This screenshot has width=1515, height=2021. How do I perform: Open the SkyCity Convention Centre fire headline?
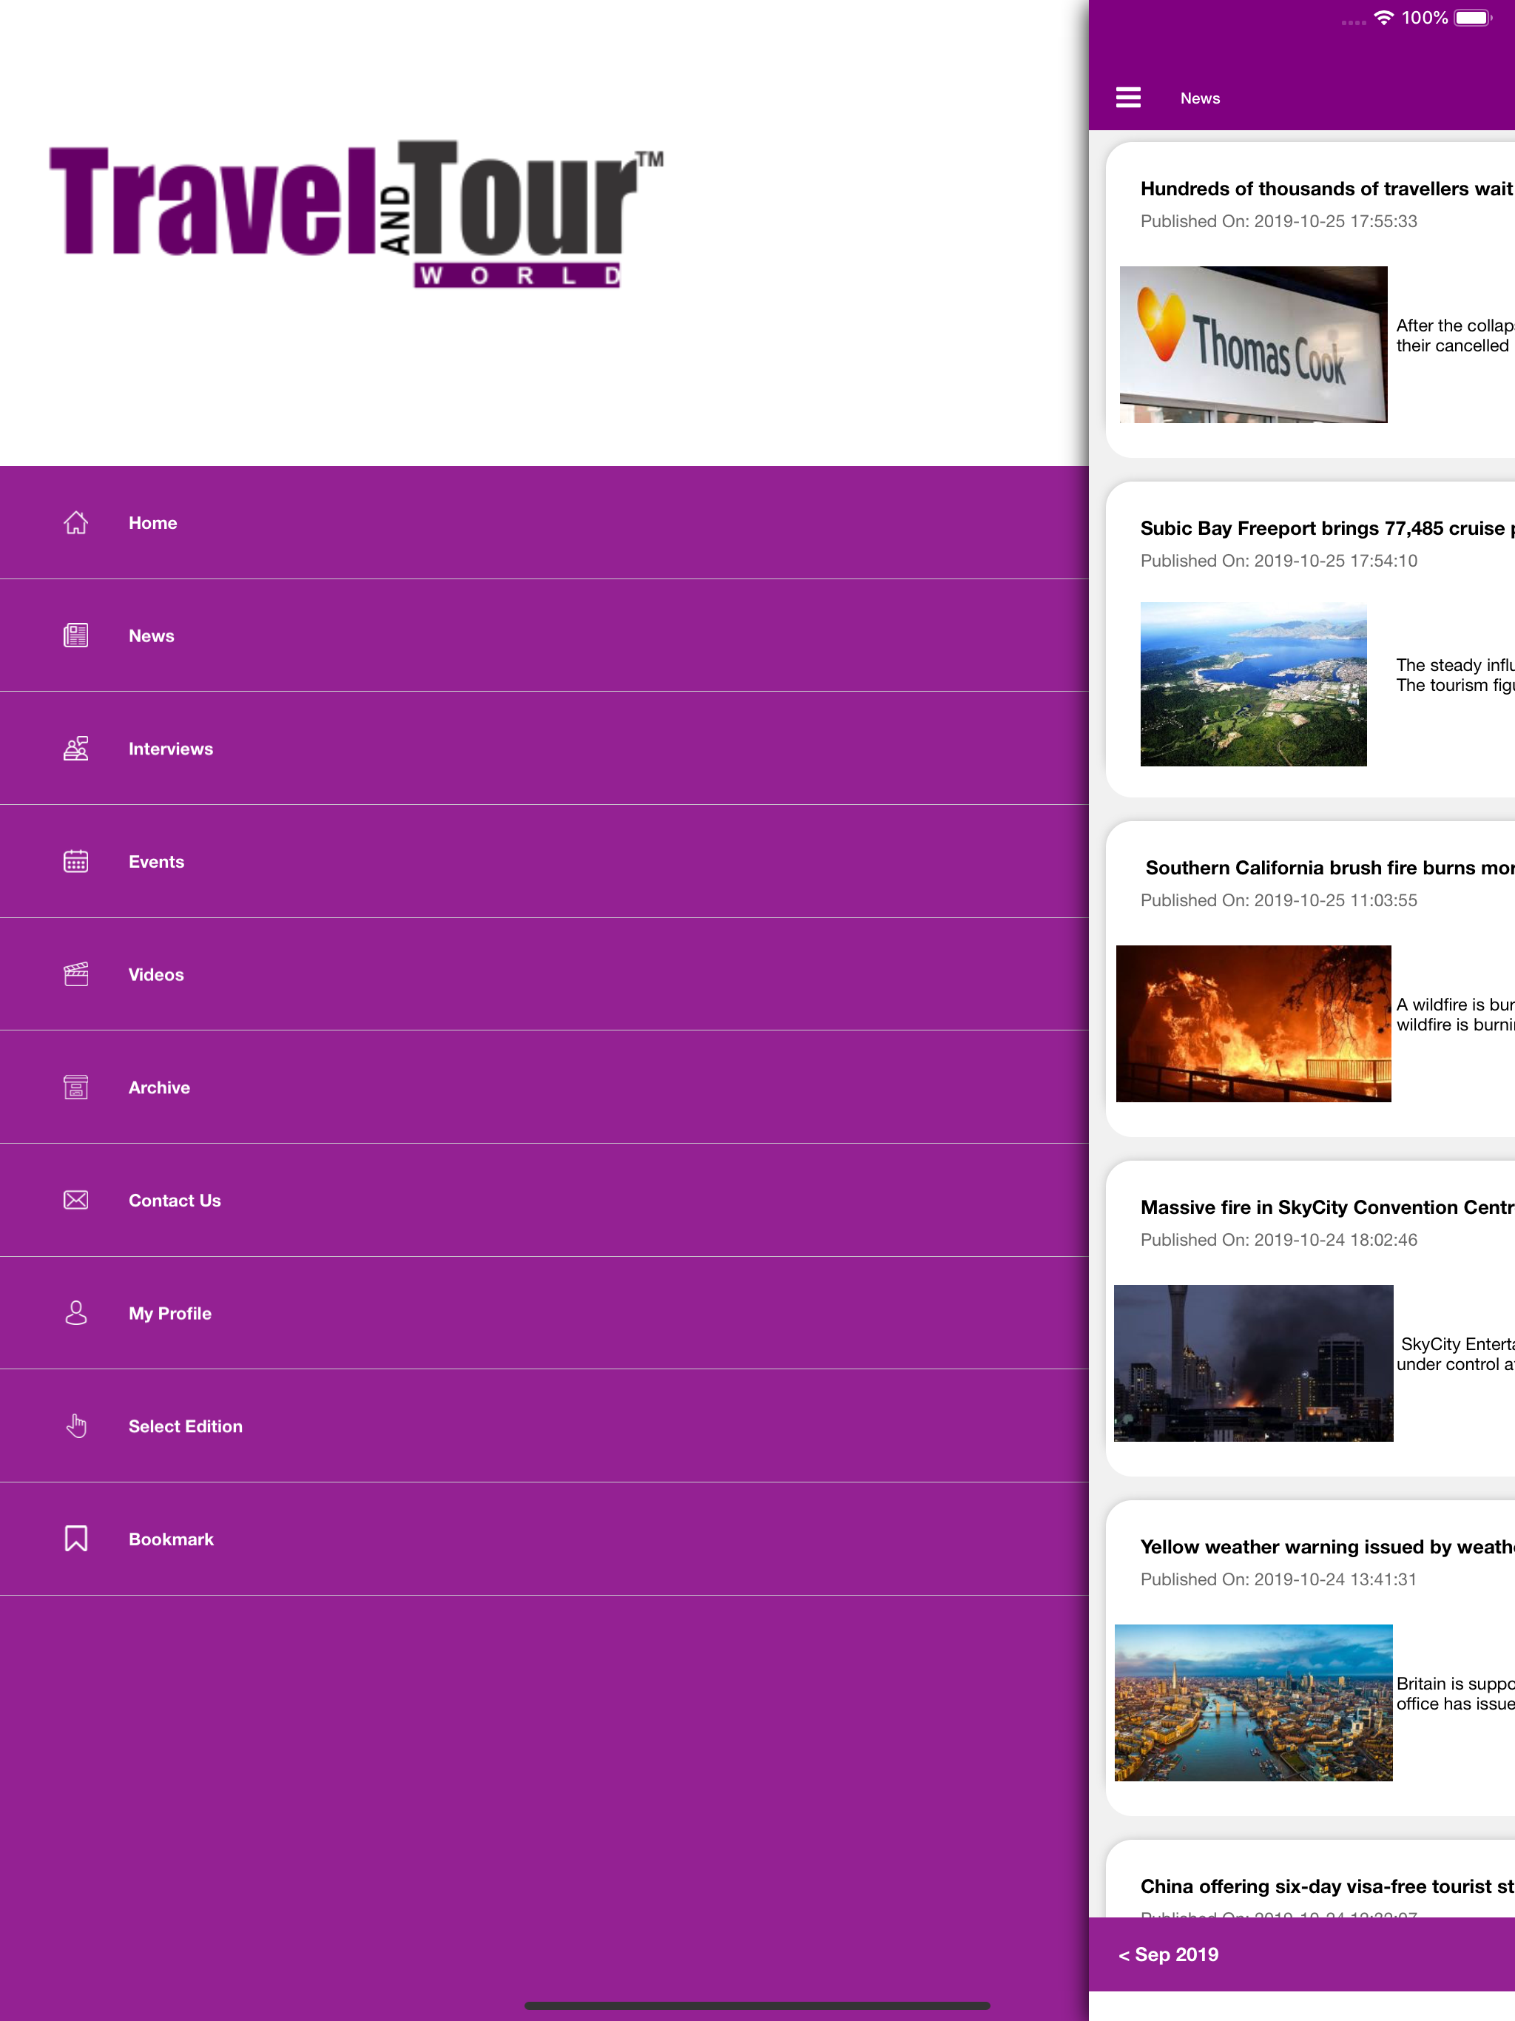1327,1207
